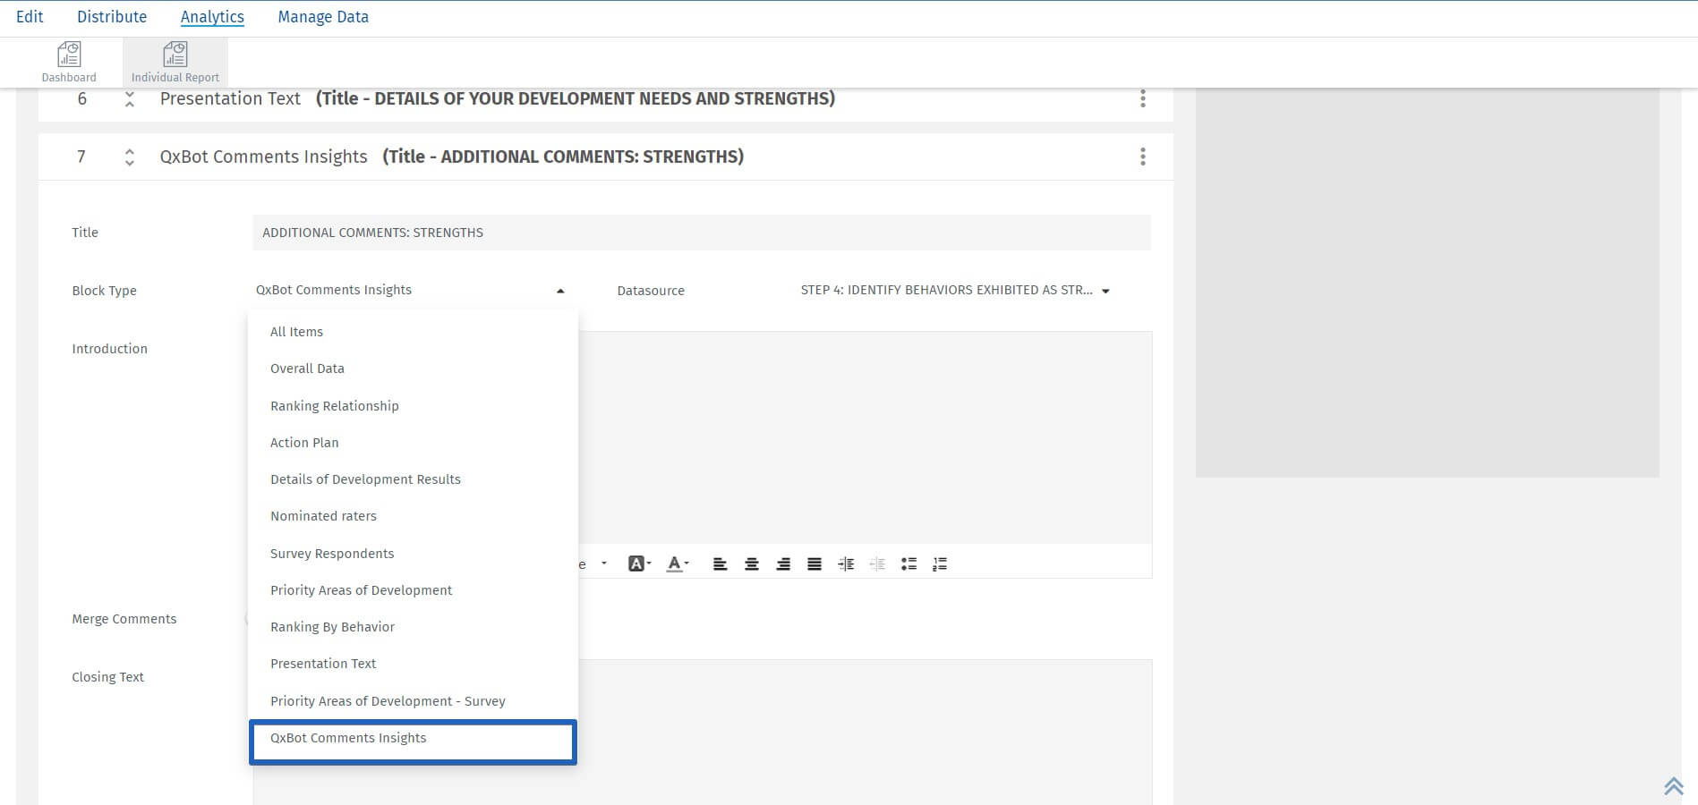Open block 7 options menu (three dots)
Image resolution: width=1698 pixels, height=805 pixels.
pos(1142,157)
